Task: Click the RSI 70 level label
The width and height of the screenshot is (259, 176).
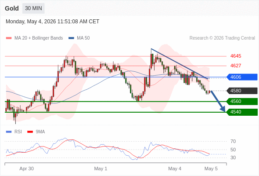Action: [233, 141]
